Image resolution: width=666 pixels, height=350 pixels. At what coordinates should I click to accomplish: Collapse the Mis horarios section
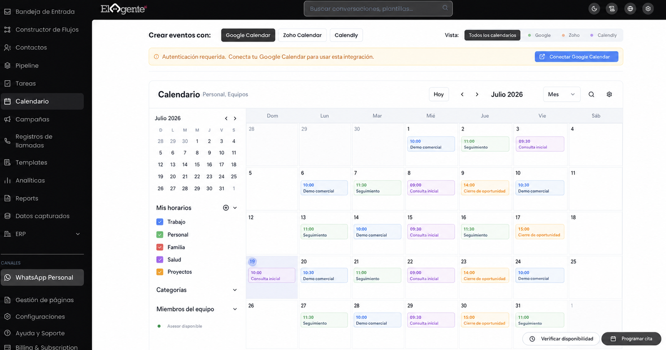(x=235, y=208)
